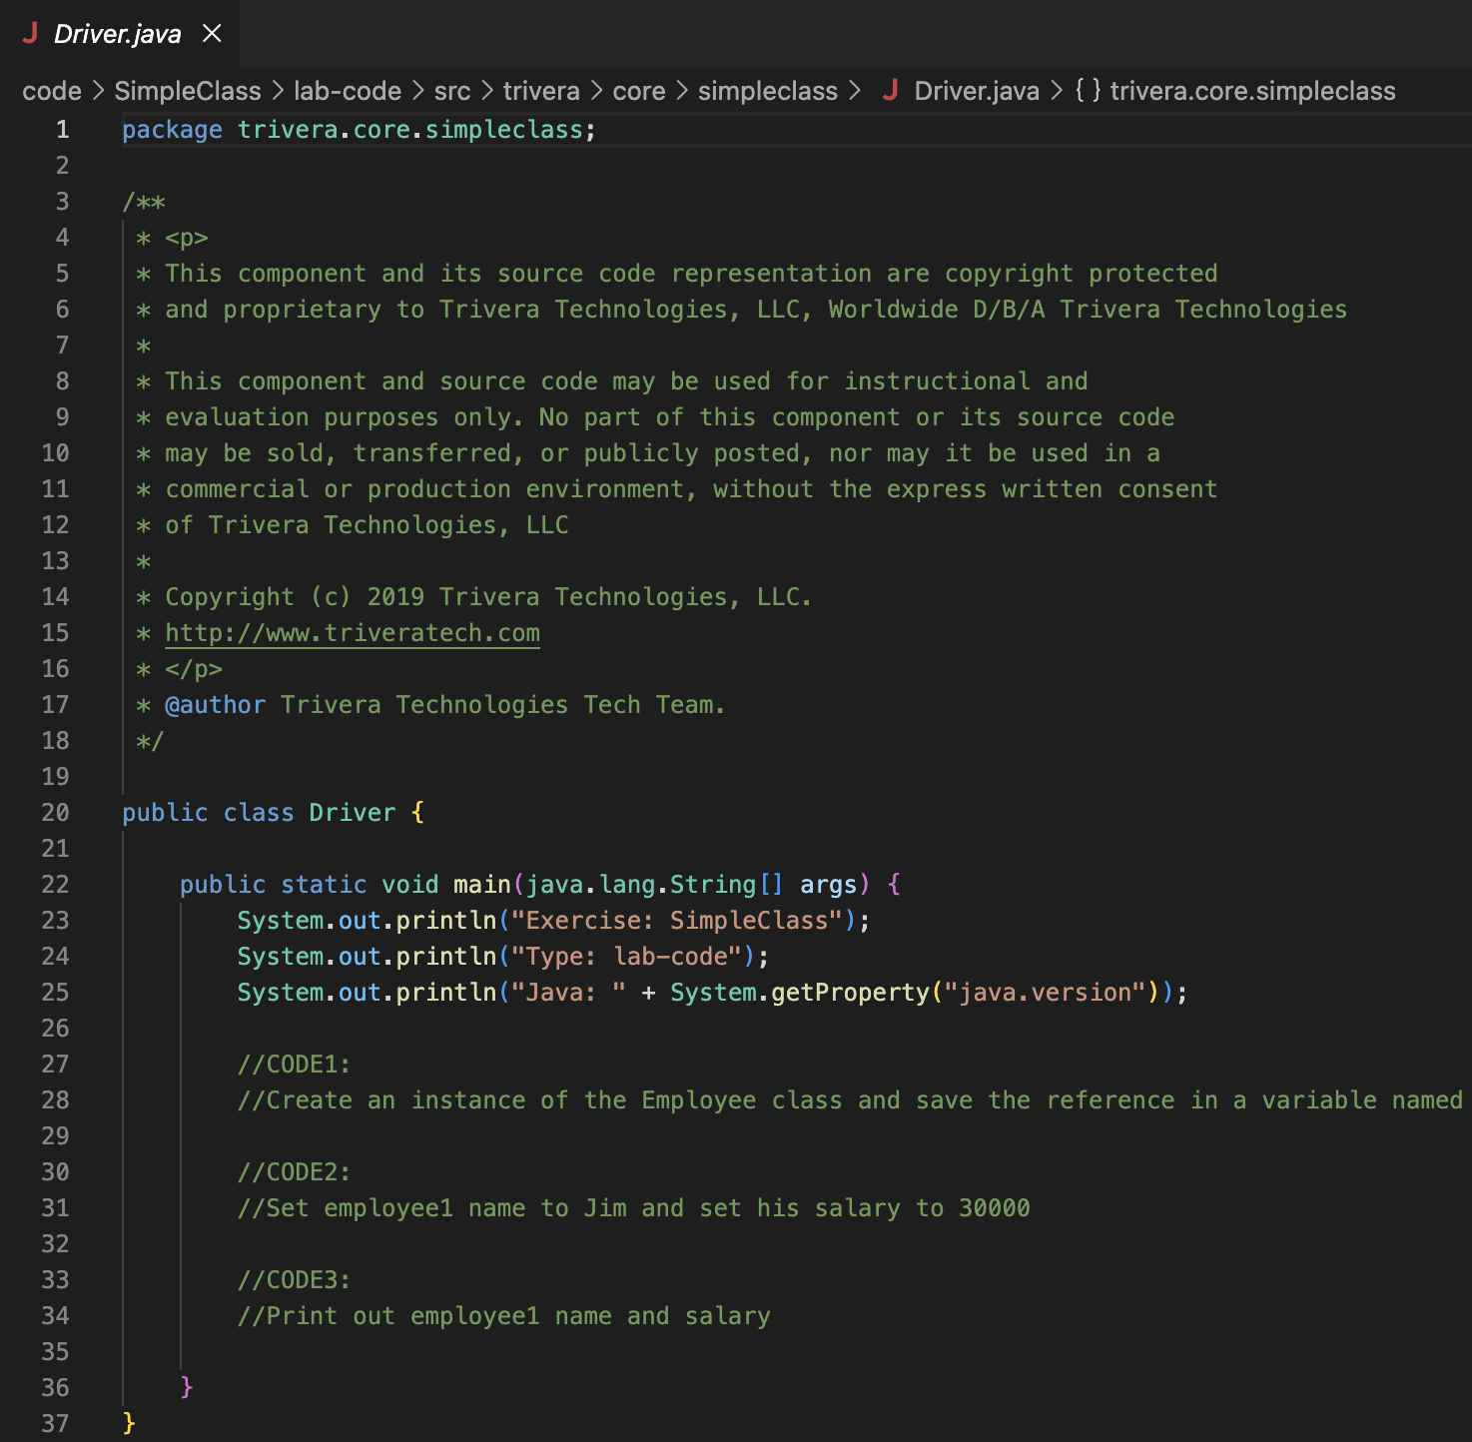Open the trivera.core.simpleclass symbol breadcrumb
This screenshot has height=1442, width=1472.
click(x=1252, y=91)
